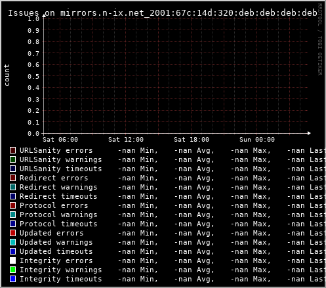Image resolution: width=326 pixels, height=288 pixels.
Task: Click the RRDTOOL / TOBI OETIKER watermark
Action: [x=319, y=39]
